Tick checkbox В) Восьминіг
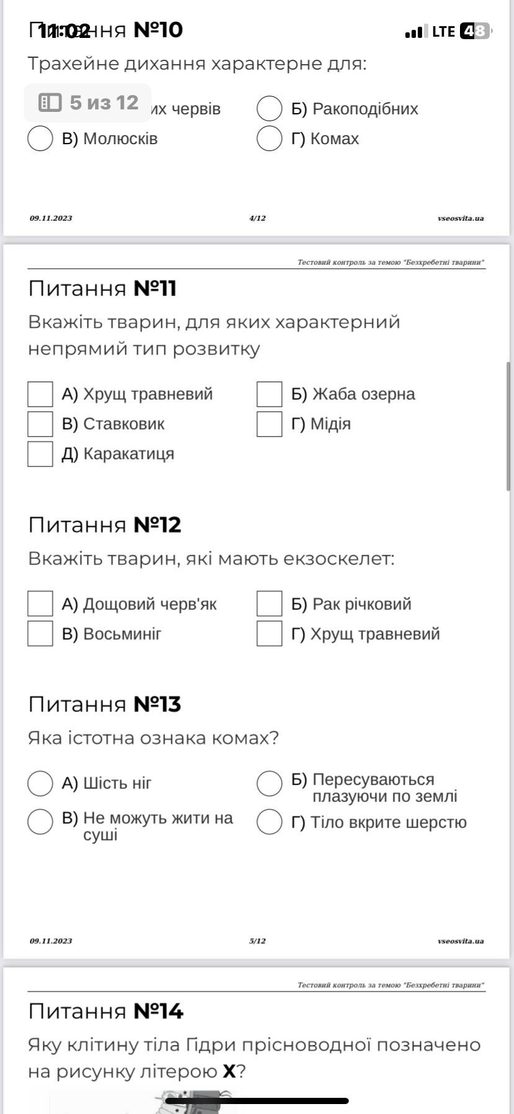Viewport: 514px width, 1114px height. [40, 634]
